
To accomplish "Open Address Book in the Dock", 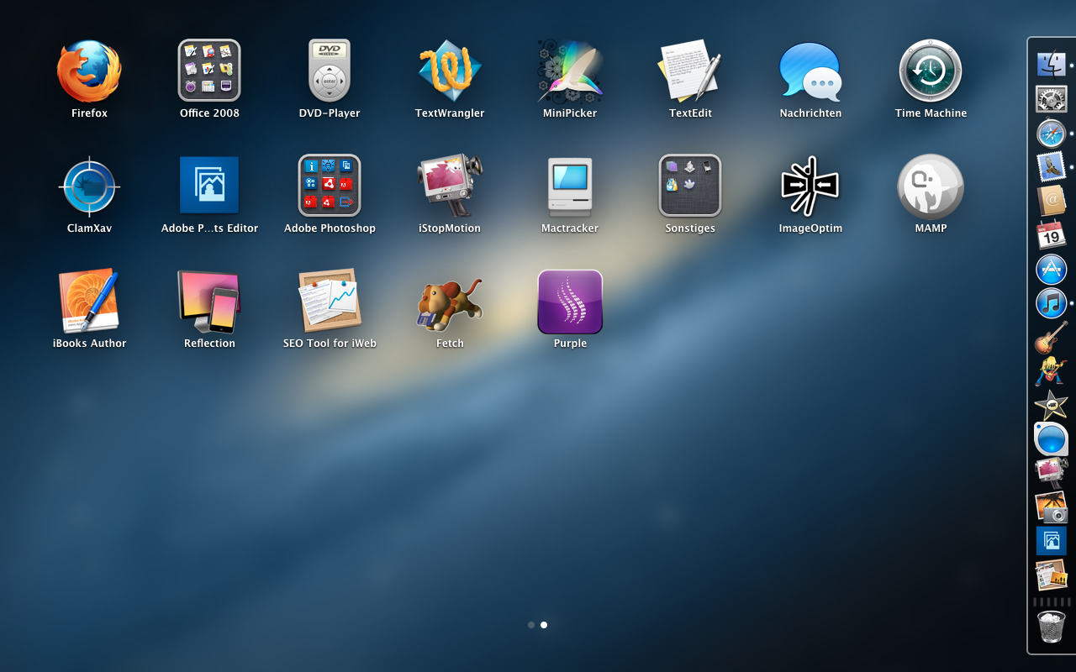I will coord(1051,202).
